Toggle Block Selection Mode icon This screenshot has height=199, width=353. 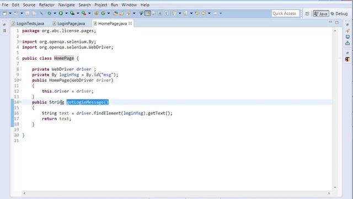160,13
